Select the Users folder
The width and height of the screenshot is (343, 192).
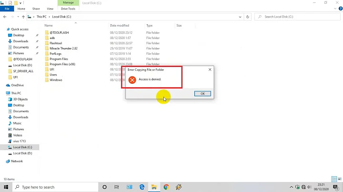coord(53,75)
